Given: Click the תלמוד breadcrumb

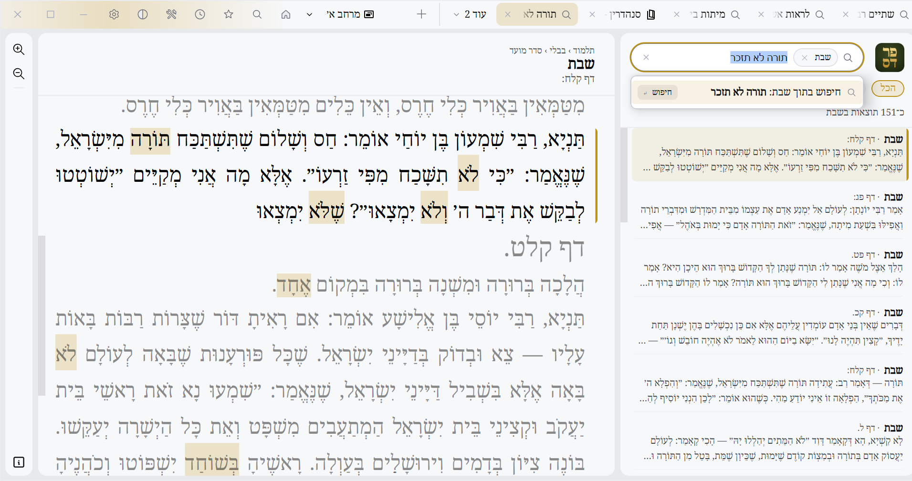Looking at the screenshot, I should pyautogui.click(x=584, y=51).
